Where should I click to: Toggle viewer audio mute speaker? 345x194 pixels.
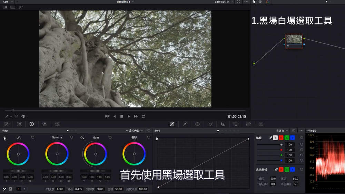click(x=23, y=116)
